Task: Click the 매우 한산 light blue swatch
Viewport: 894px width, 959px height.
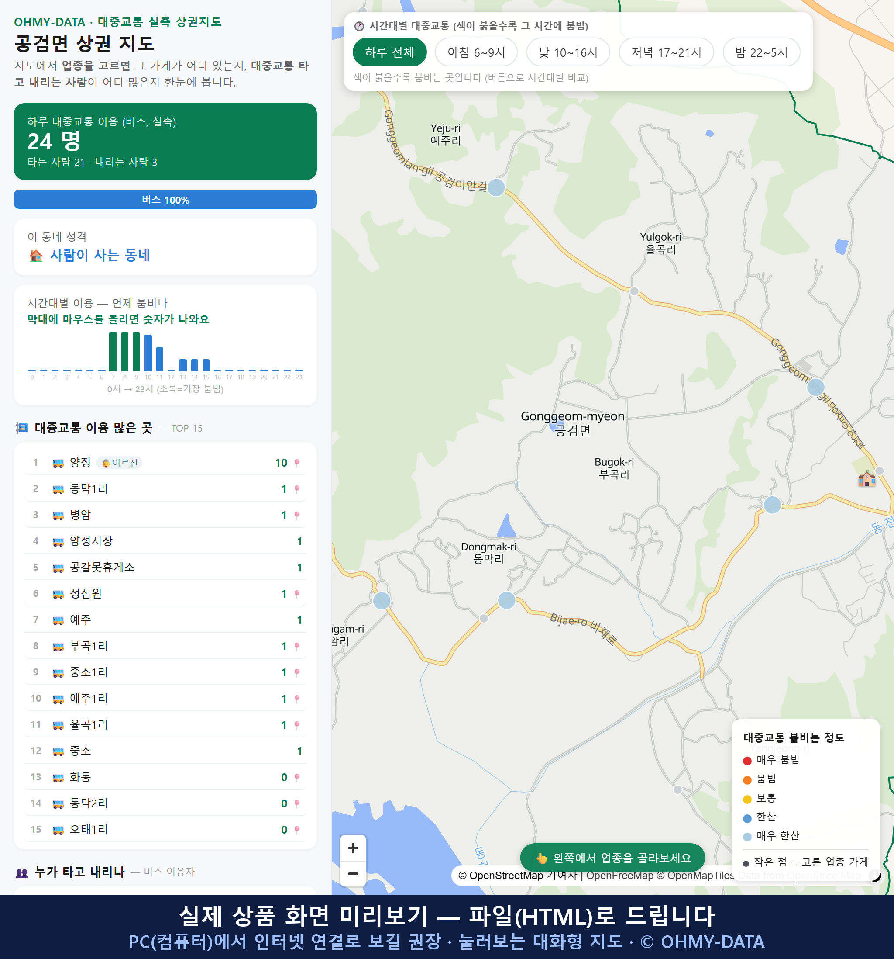Action: click(x=747, y=837)
